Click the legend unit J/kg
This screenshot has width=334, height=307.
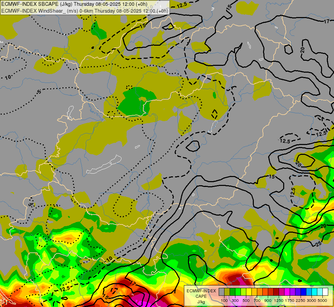201,302
